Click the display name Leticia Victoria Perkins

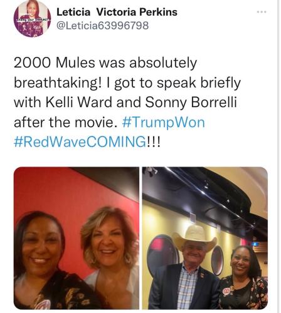tap(117, 12)
